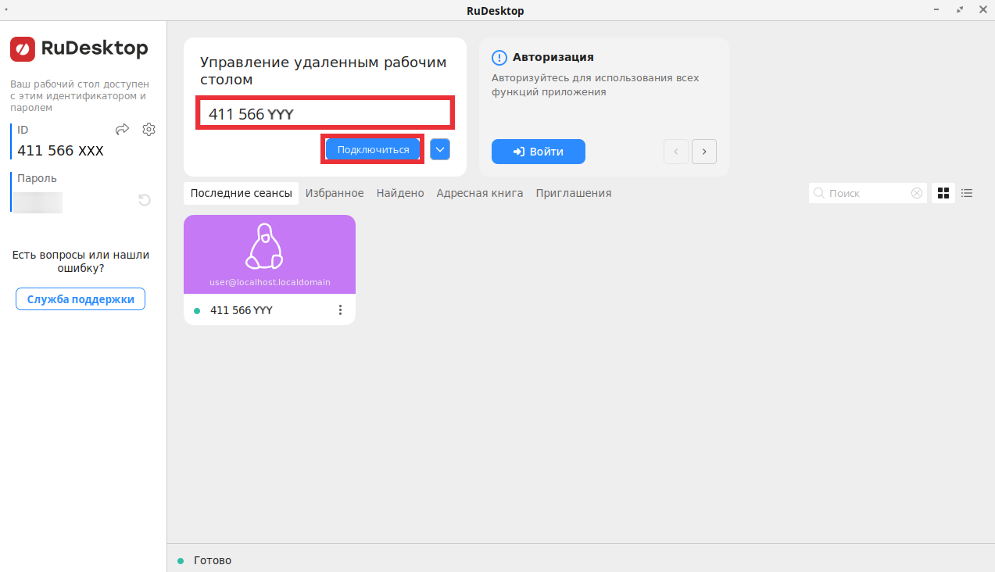Close the RuDesktop window
The width and height of the screenshot is (995, 572).
[x=982, y=10]
